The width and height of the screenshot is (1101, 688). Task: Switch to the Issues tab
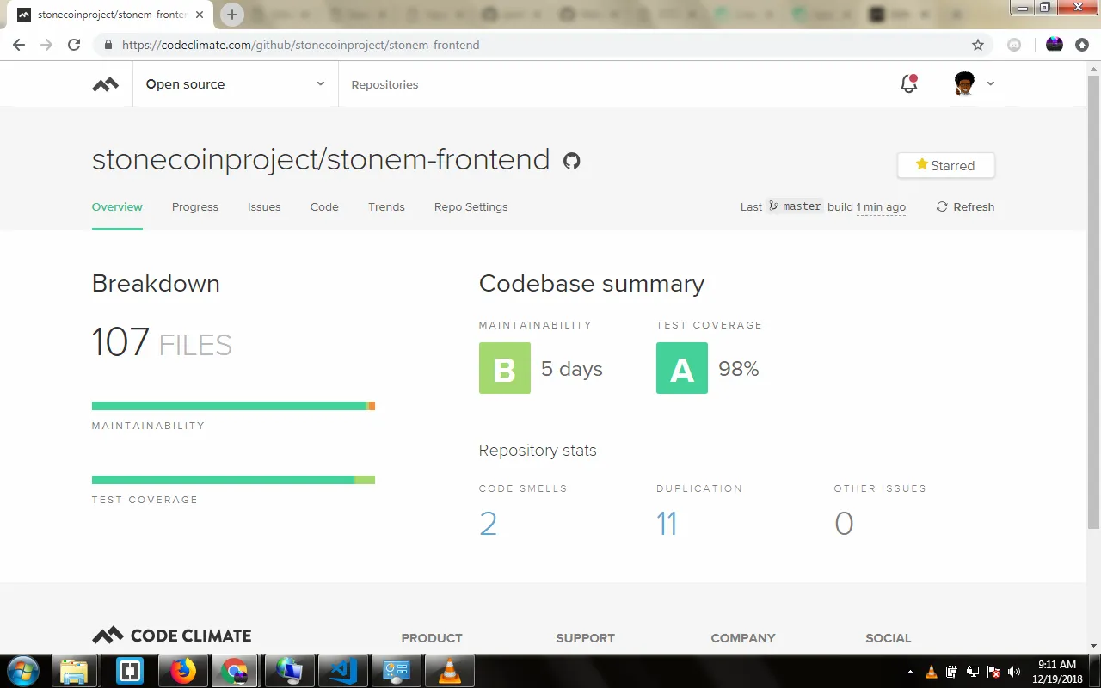coord(264,206)
